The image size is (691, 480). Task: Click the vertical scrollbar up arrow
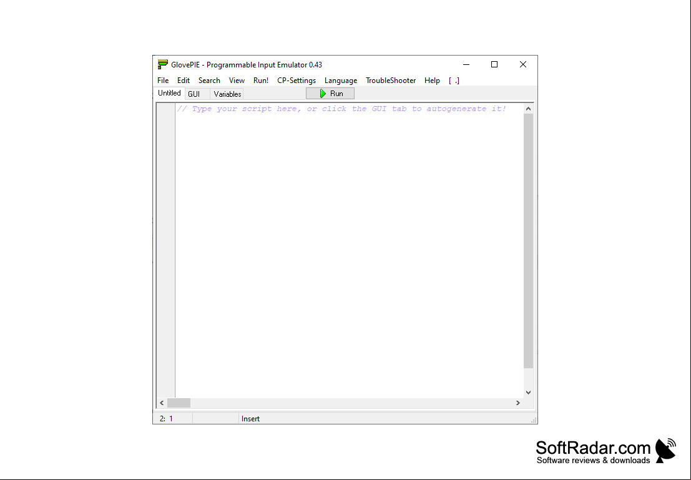(x=528, y=109)
